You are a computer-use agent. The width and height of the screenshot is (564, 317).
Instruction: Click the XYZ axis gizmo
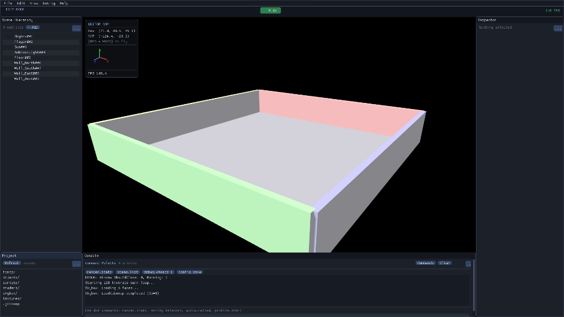click(100, 57)
